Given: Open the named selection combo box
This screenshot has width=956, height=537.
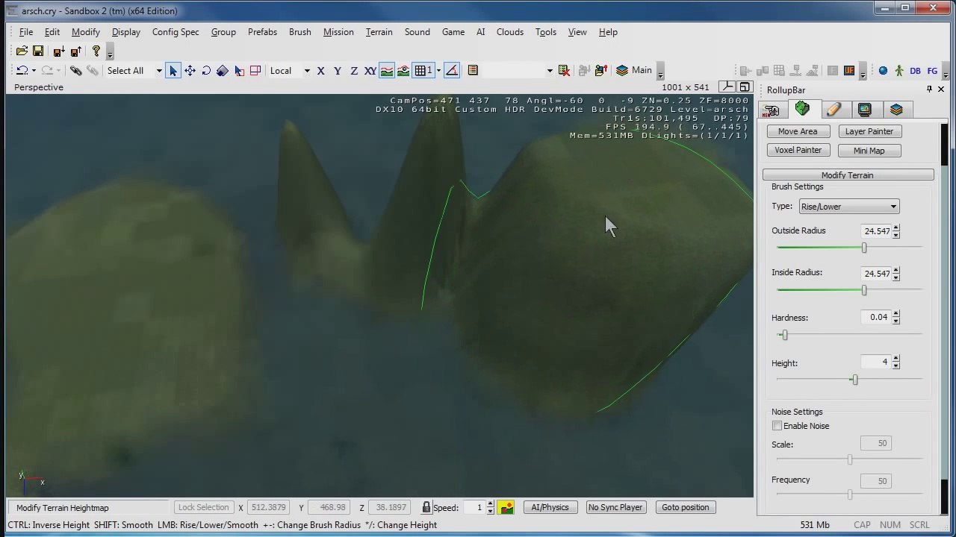Looking at the screenshot, I should (x=519, y=71).
